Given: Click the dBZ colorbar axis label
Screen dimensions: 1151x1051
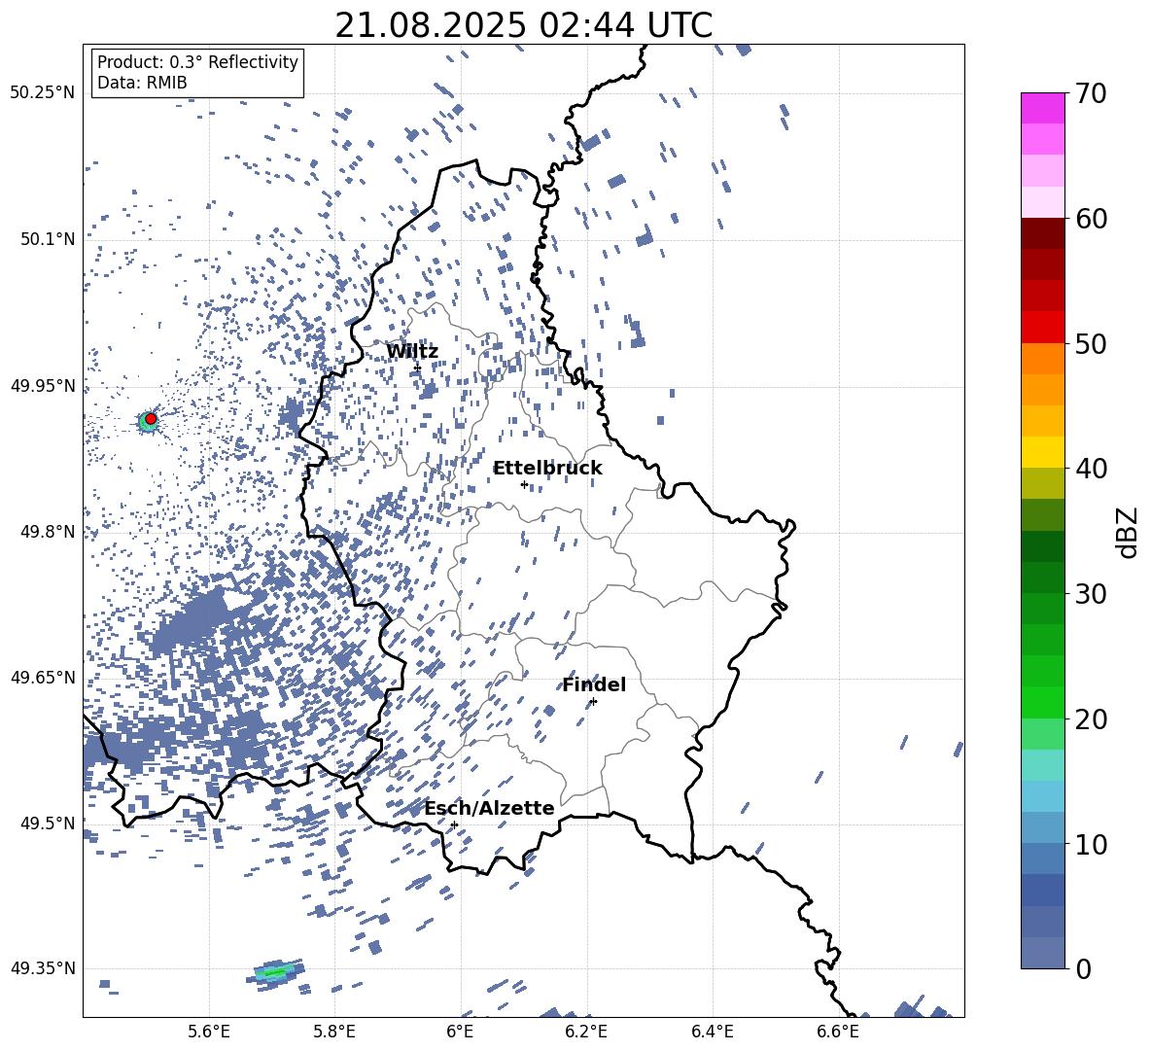Looking at the screenshot, I should (1129, 532).
